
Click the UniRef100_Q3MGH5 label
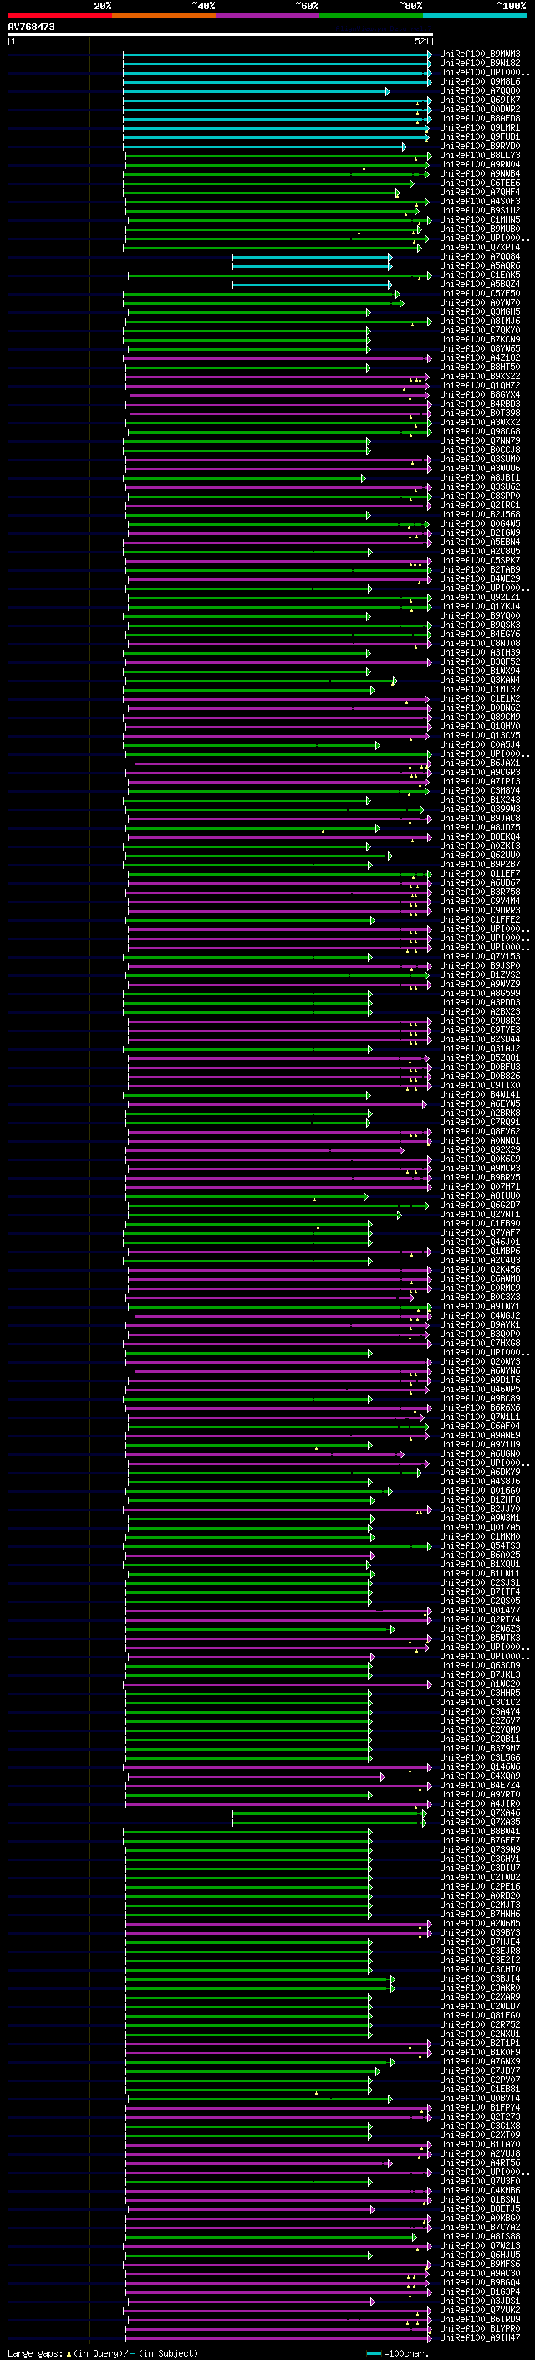(480, 311)
